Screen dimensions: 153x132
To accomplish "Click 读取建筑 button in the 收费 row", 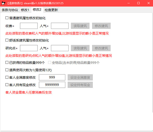I will click(x=80, y=26).
